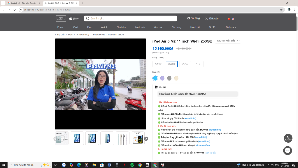This screenshot has height=168, width=298.
Task: Select 512GB storage option
Action: (x=185, y=64)
